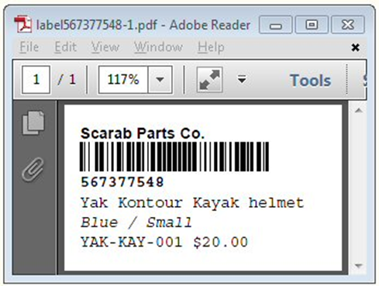Viewport: 379px width, 286px height.
Task: Click the 117% zoom input field
Action: coord(123,80)
